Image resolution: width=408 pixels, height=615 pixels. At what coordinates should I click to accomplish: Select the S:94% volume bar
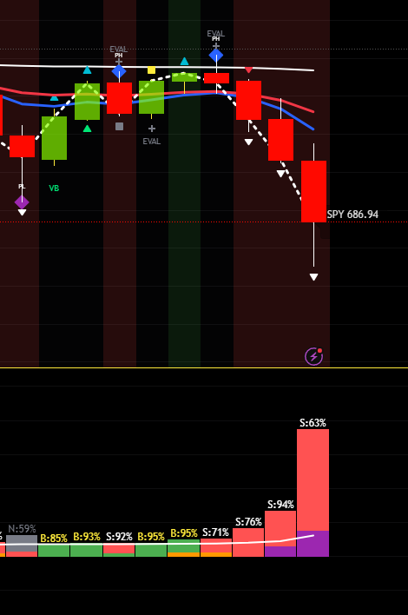280,533
